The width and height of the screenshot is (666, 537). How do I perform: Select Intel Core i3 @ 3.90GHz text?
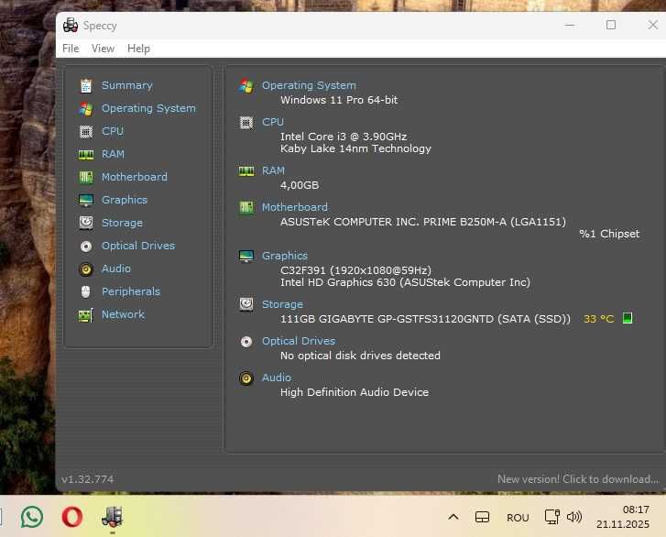click(344, 137)
